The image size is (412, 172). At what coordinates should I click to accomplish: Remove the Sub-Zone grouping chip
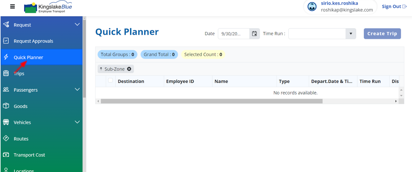(x=129, y=69)
